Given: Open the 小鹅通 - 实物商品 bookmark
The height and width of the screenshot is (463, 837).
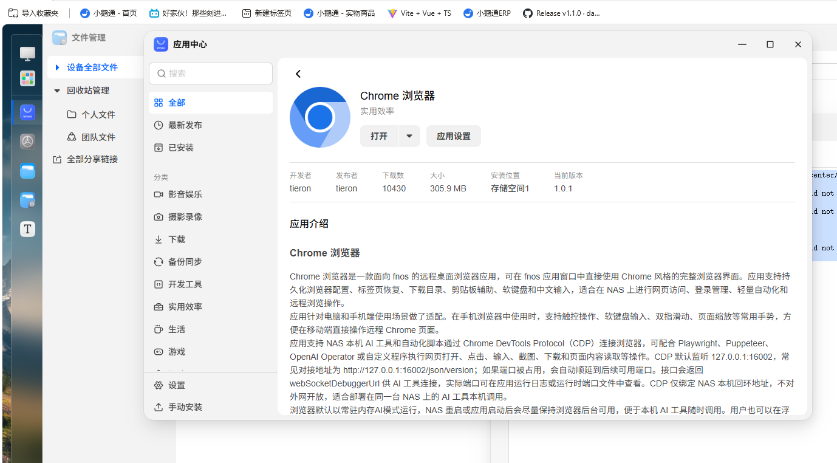Looking at the screenshot, I should [340, 13].
